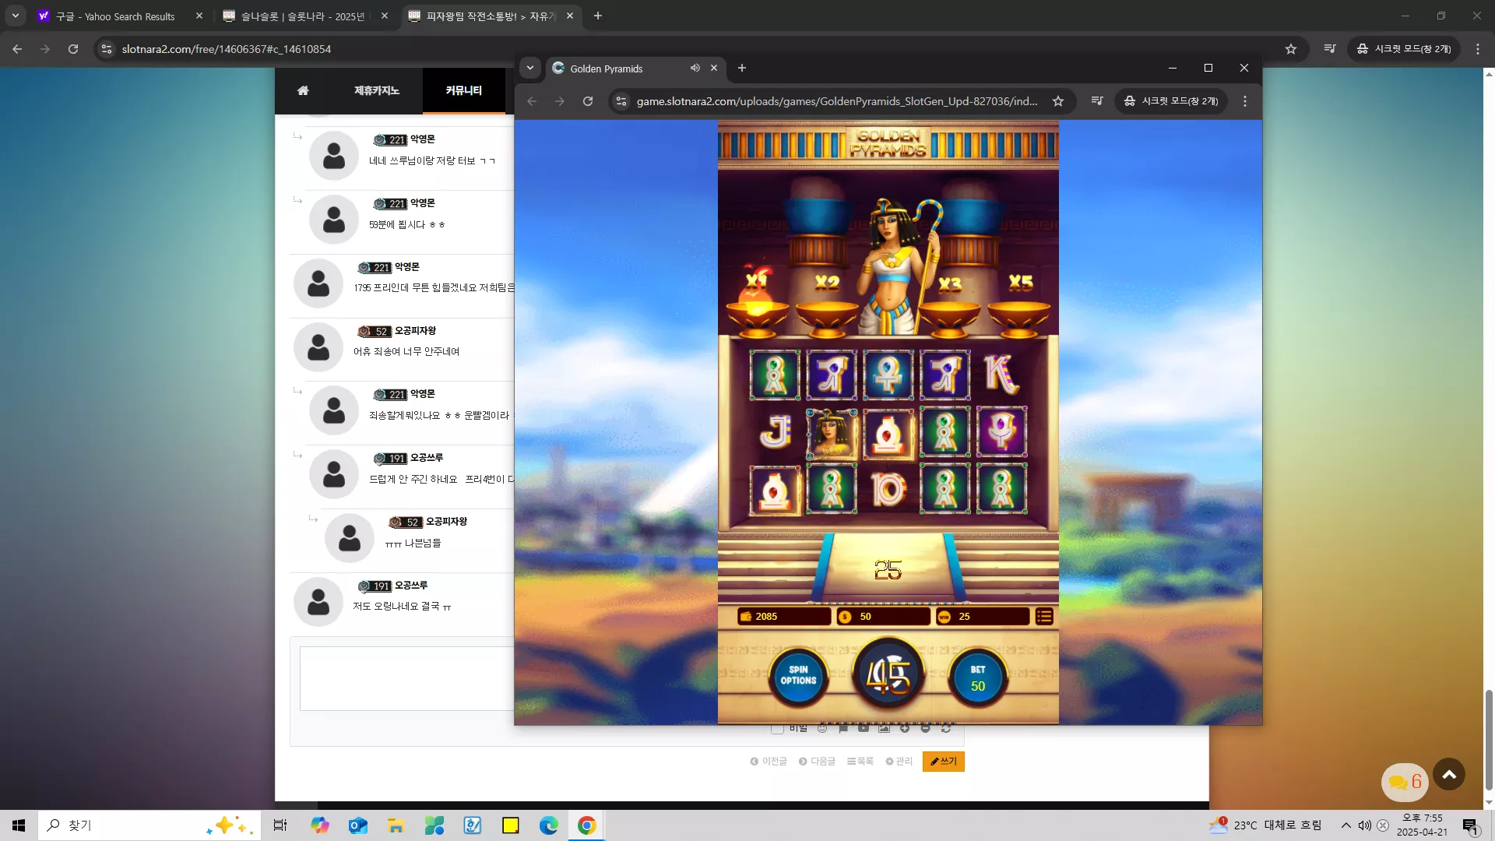Viewport: 1495px width, 841px height.
Task: Launch Copilot from the taskbar
Action: [x=320, y=825]
